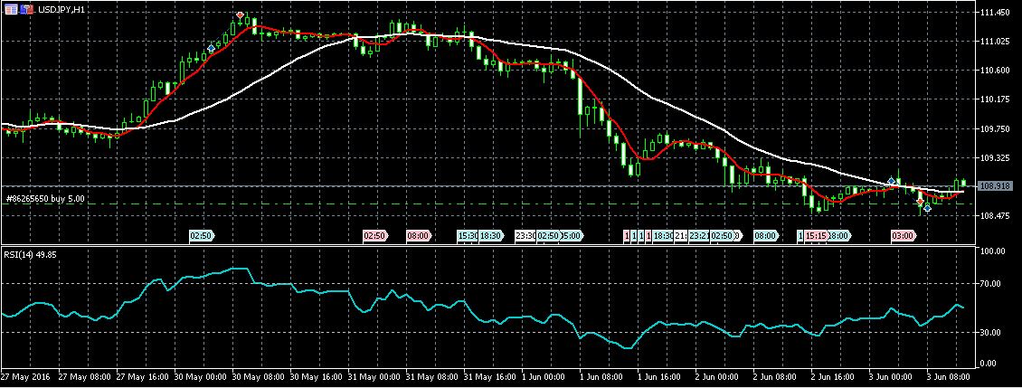This screenshot has width=1022, height=388.
Task: Click the blue arrow marker above the 3 Jun candles
Action: (x=891, y=181)
